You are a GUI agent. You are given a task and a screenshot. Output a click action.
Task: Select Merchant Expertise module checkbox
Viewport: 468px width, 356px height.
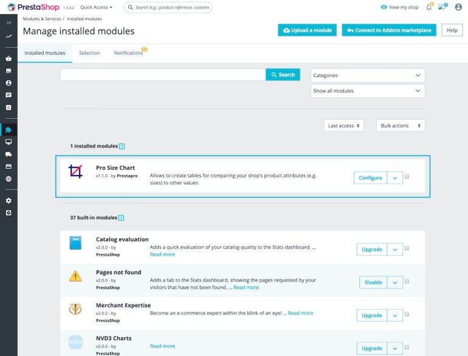pyautogui.click(x=407, y=314)
